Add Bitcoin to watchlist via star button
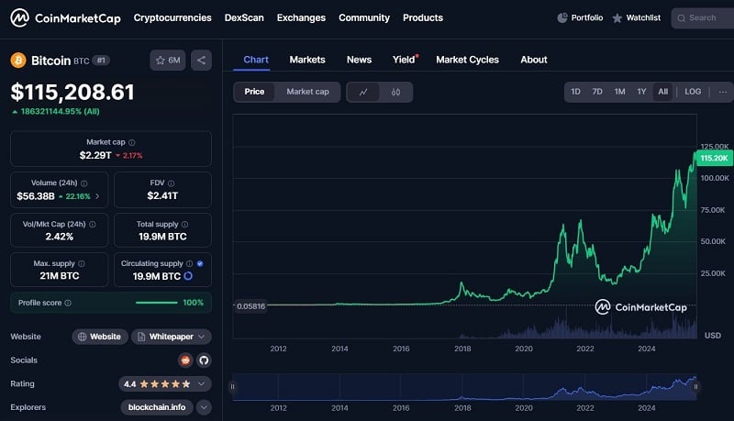Screen dimensions: 734x421 (x=168, y=61)
